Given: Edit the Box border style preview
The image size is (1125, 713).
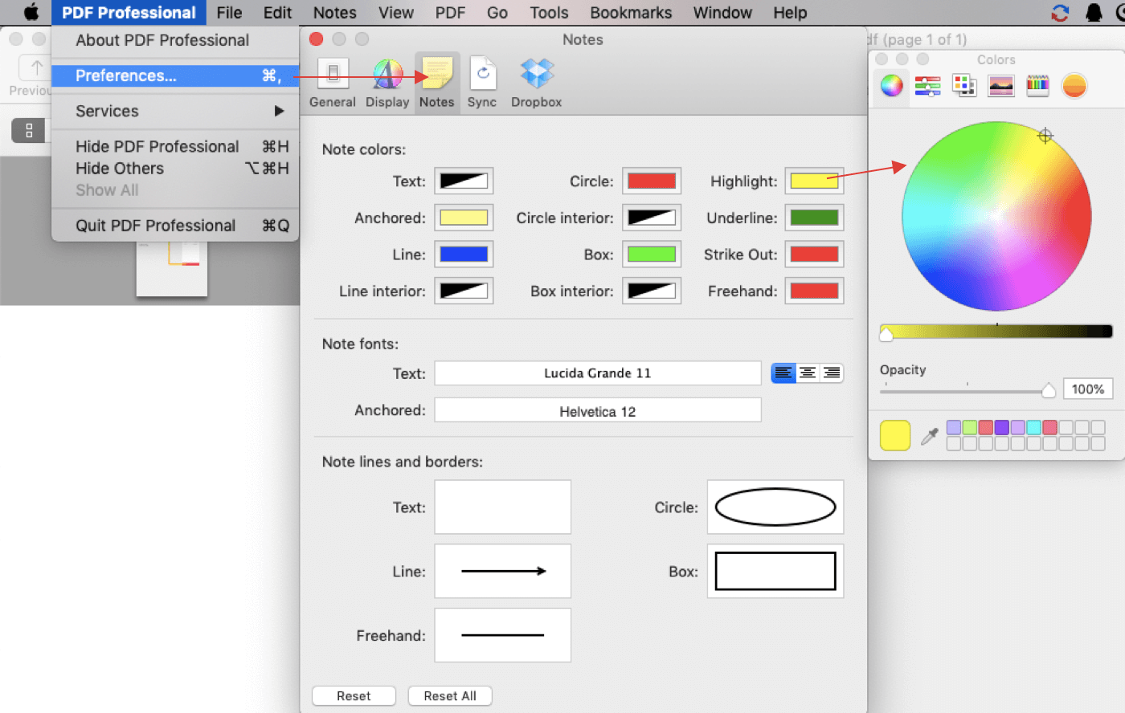Looking at the screenshot, I should tap(775, 571).
